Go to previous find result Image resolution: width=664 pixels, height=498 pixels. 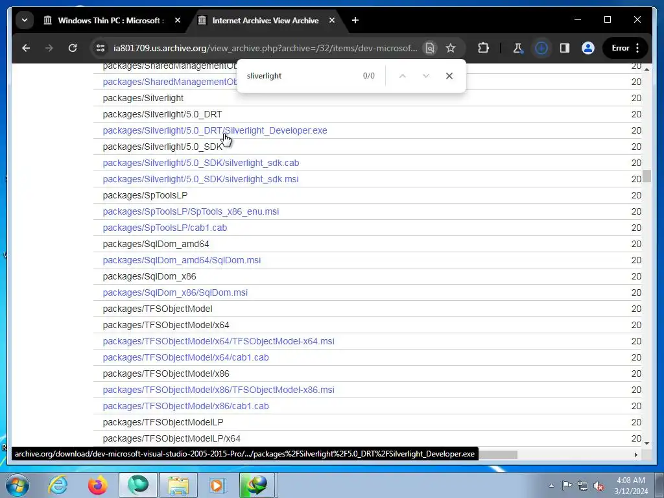pos(403,76)
